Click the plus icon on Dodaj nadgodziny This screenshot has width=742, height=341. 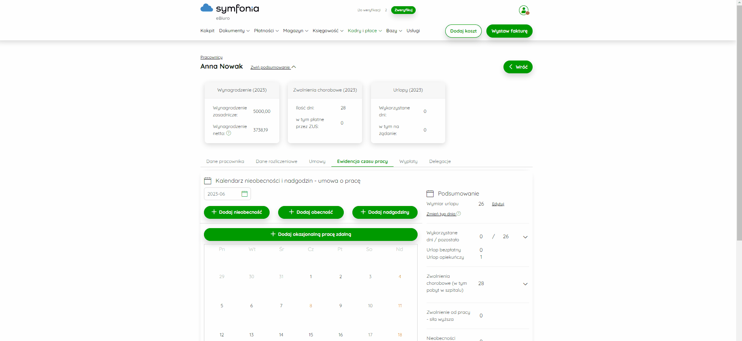tap(363, 212)
